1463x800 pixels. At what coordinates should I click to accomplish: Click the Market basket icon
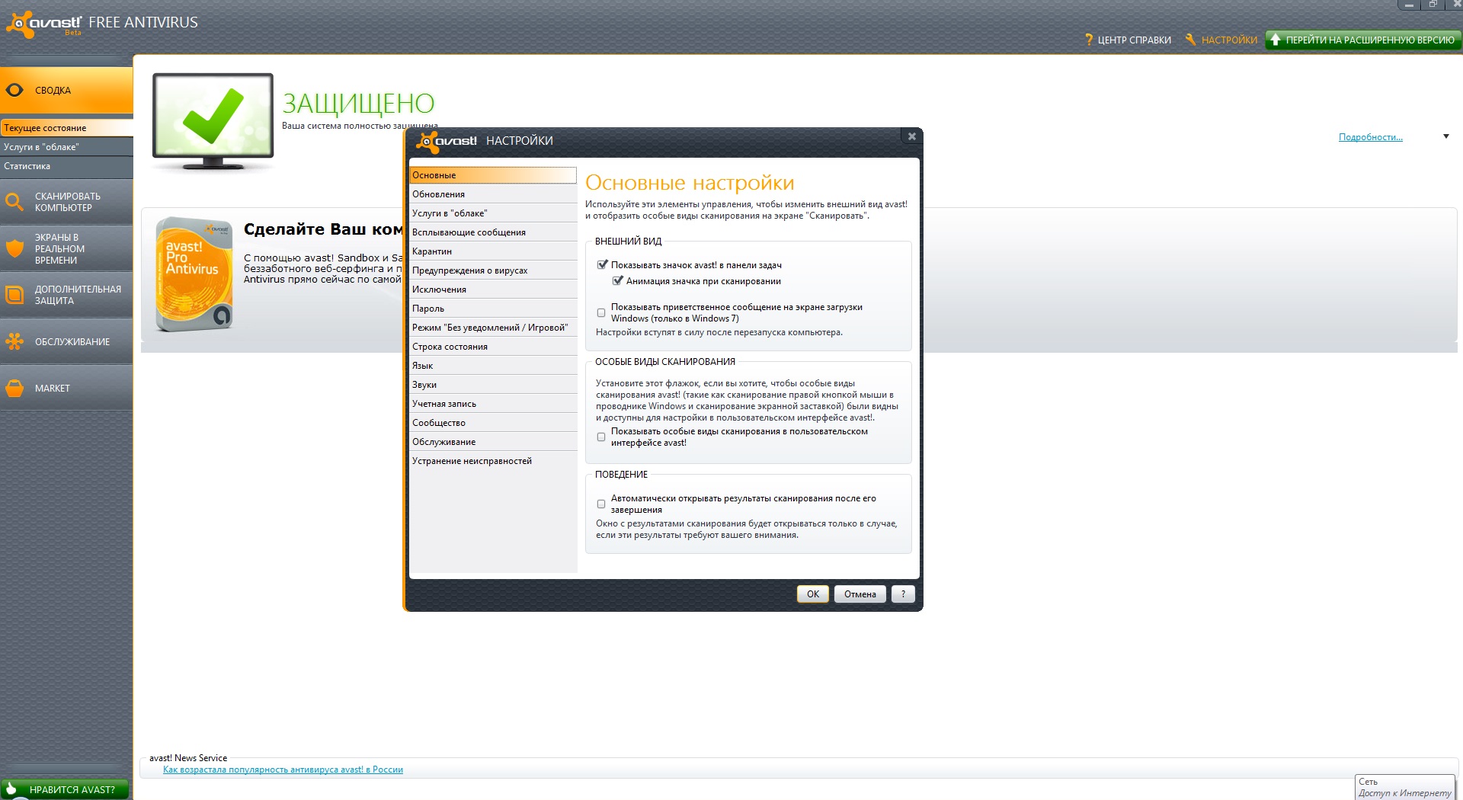coord(14,388)
